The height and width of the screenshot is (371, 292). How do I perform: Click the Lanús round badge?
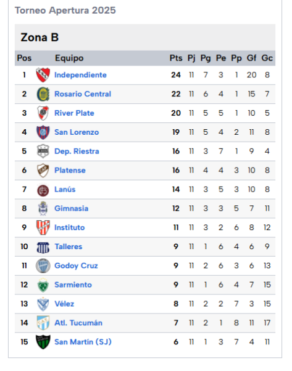pyautogui.click(x=43, y=190)
